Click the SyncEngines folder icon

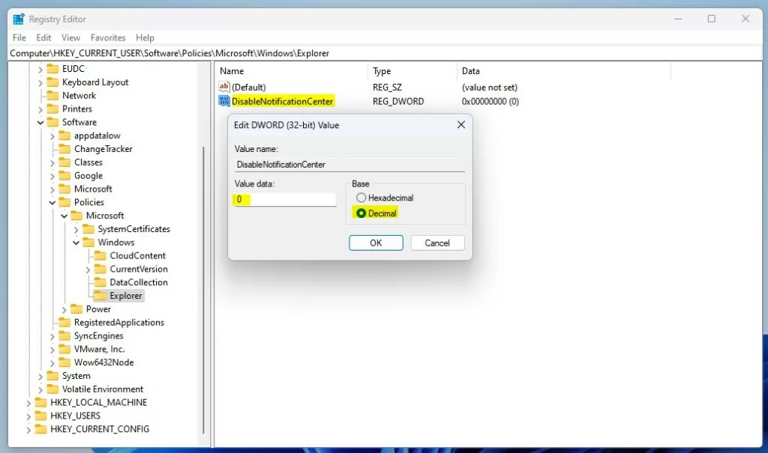coord(64,335)
